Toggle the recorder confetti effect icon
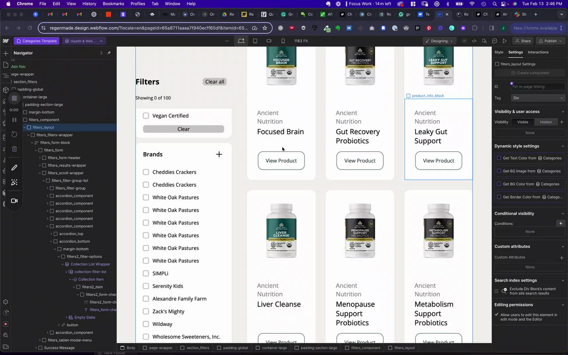Viewport: 568px width, 355px height. [x=14, y=182]
